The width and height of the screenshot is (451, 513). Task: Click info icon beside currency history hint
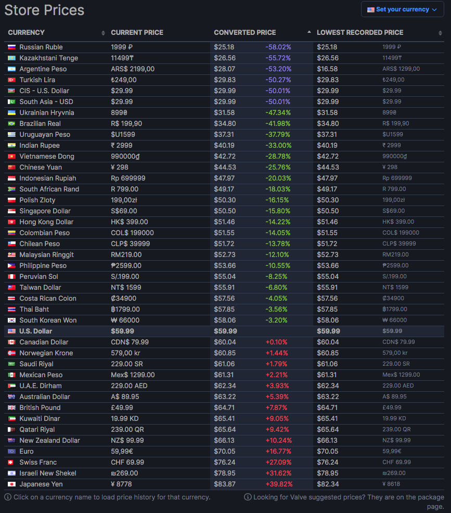tap(8, 497)
